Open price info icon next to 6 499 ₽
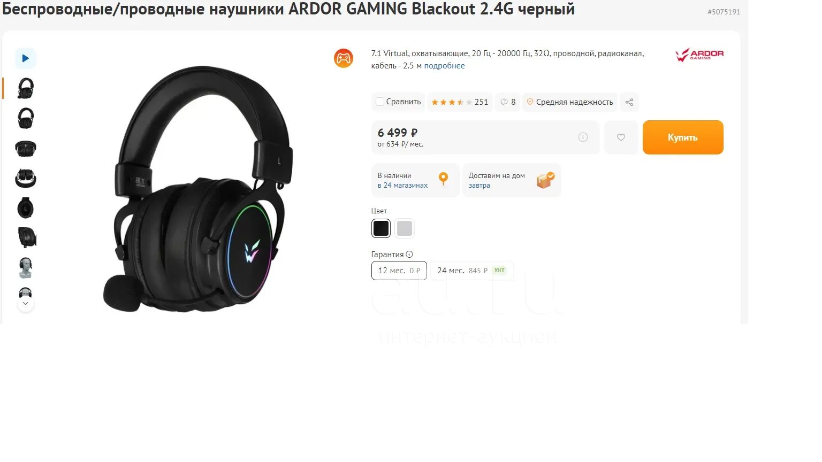 pos(583,137)
